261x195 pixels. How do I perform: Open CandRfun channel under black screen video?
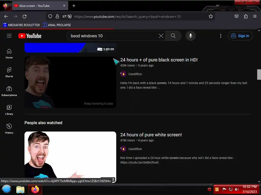coord(135,74)
